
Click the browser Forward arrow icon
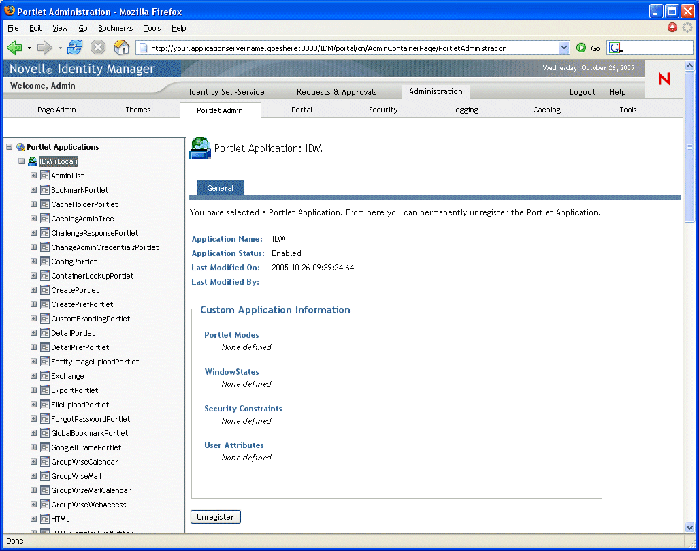(44, 47)
